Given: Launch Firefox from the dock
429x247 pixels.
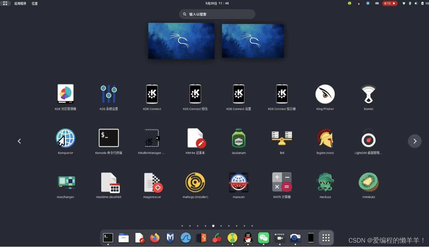Looking at the screenshot, I should pyautogui.click(x=155, y=238).
